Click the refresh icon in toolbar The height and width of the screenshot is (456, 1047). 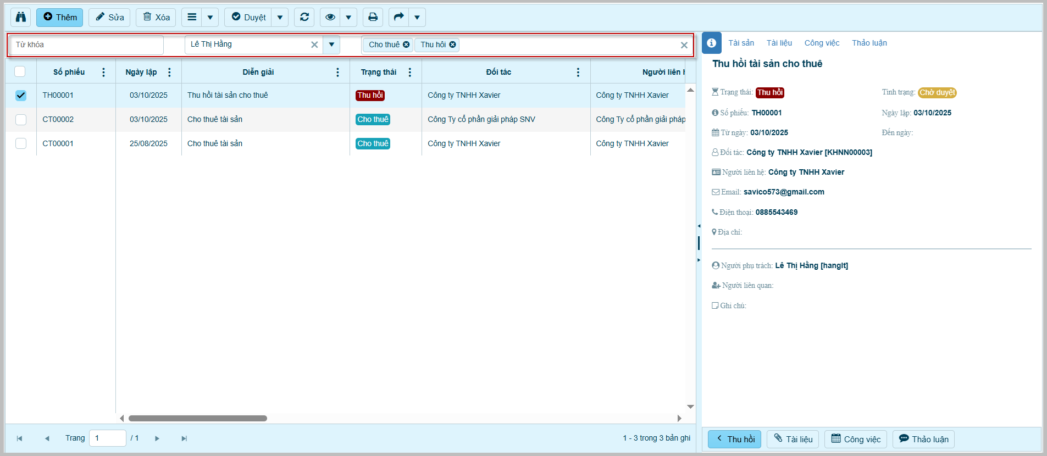tap(304, 17)
